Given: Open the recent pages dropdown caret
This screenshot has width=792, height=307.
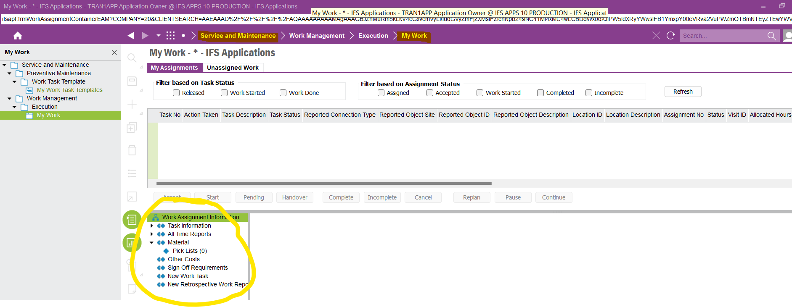Looking at the screenshot, I should (159, 36).
